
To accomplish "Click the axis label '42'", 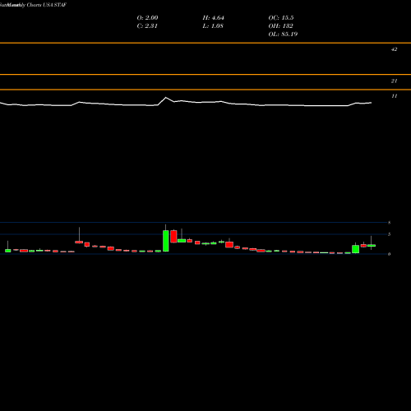I will [394, 49].
